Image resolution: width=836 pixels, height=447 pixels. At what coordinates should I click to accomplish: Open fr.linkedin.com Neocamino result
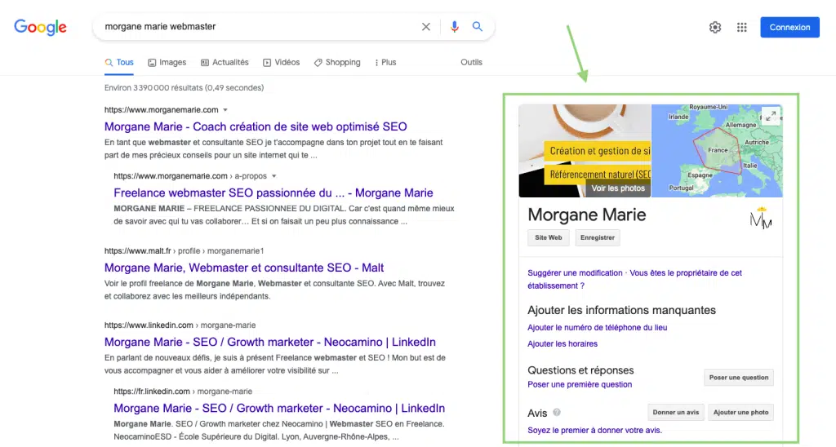tap(279, 408)
